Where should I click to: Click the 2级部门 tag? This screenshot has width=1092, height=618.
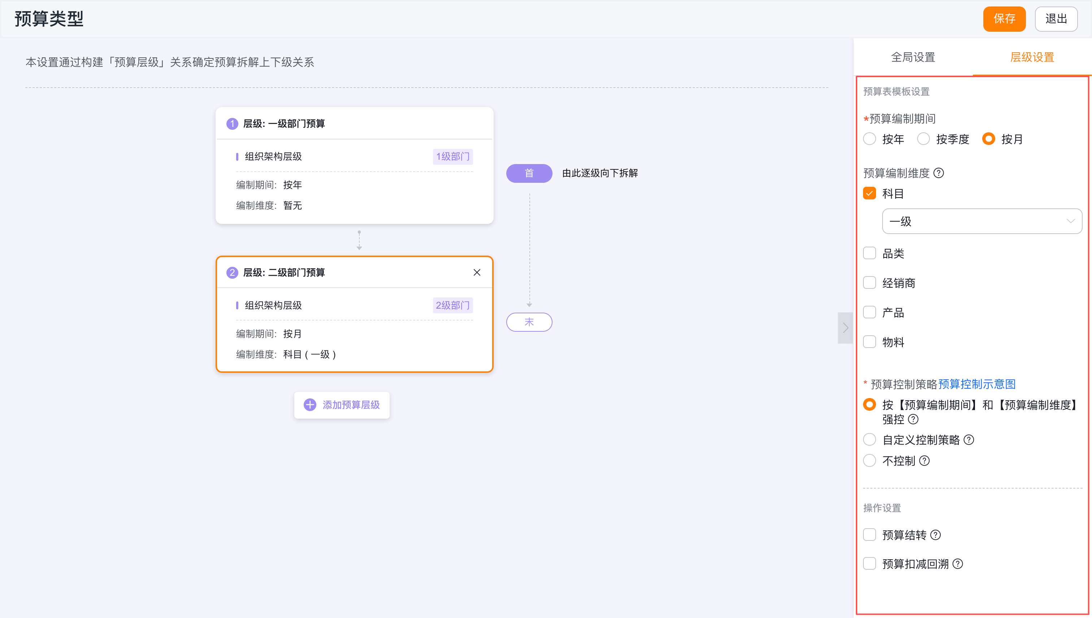(x=453, y=305)
